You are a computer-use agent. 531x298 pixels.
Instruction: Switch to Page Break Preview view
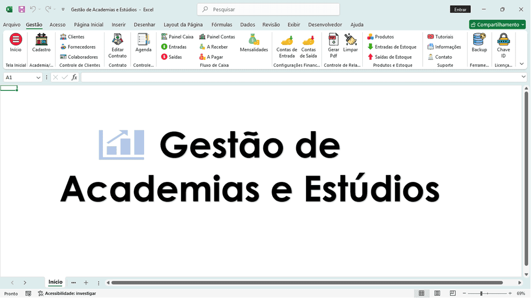pos(453,293)
